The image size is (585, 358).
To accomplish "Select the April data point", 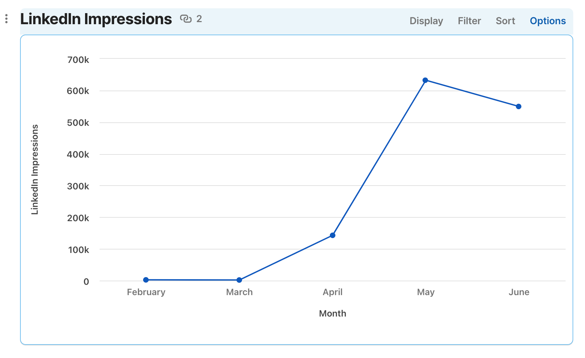I will [333, 235].
